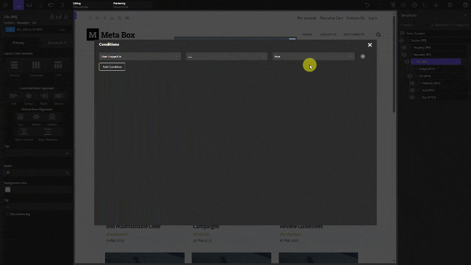Switch to the Primary tab

(x=18, y=43)
